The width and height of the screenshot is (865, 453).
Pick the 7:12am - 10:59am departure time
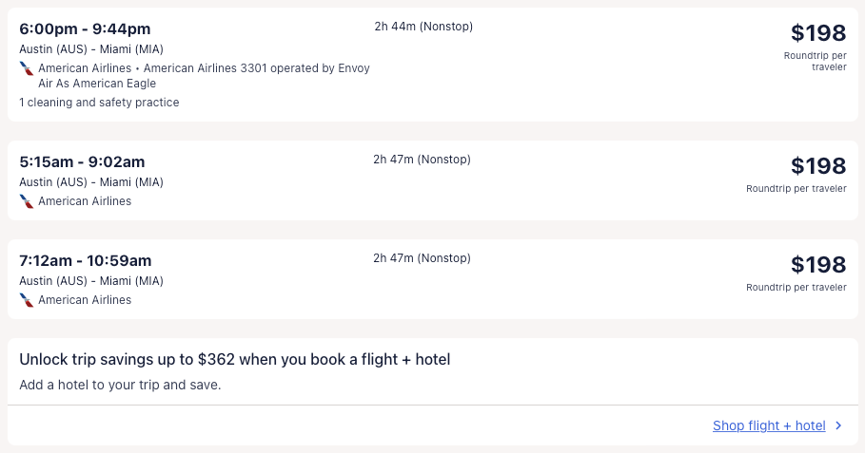click(x=85, y=260)
